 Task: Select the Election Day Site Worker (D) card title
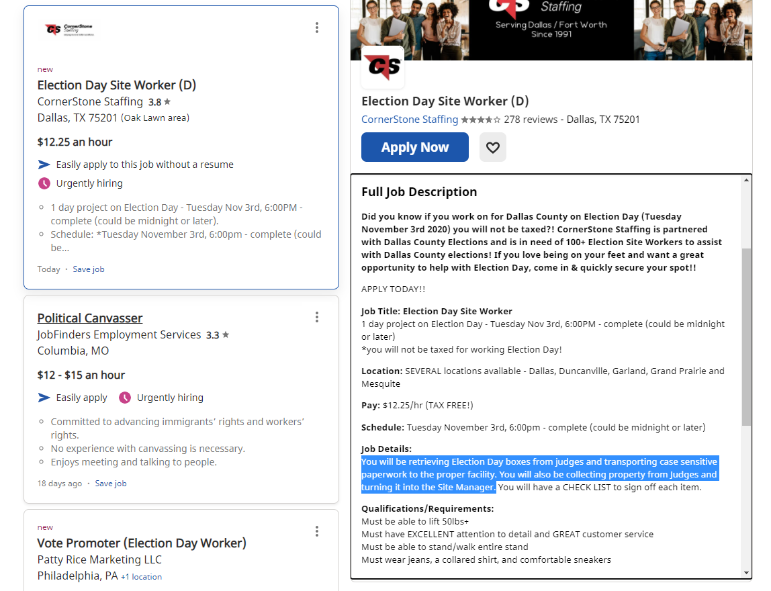coord(117,85)
